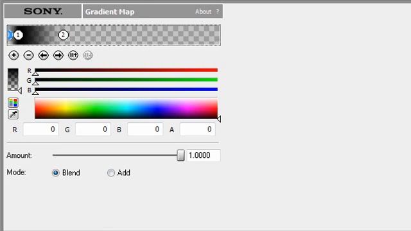The width and height of the screenshot is (411, 231).
Task: Pick a color from the spectrum field
Action: (x=126, y=108)
